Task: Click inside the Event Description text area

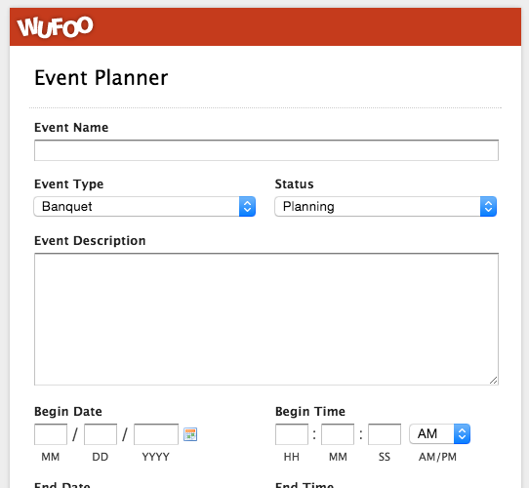Action: click(x=266, y=319)
